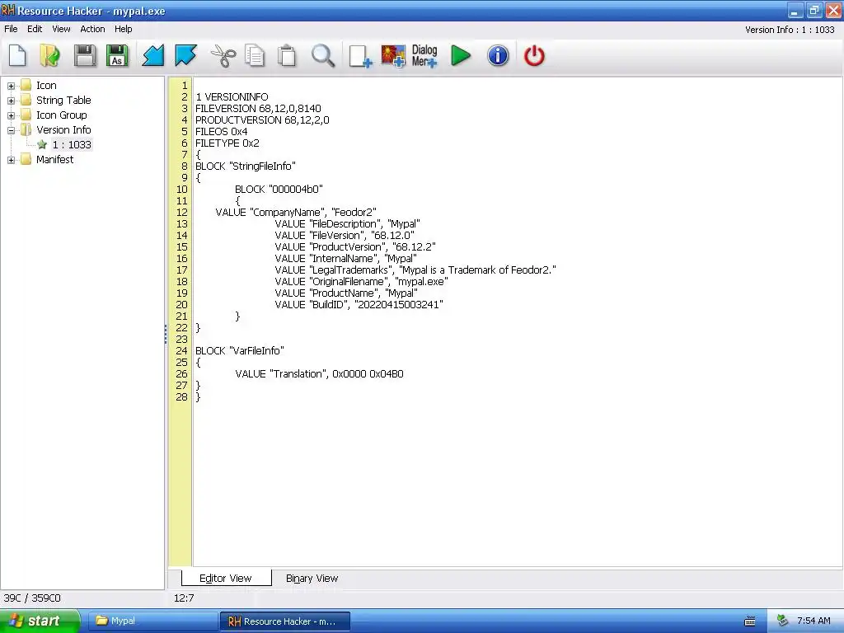
Task: Click the Paste clipboard icon
Action: point(288,55)
